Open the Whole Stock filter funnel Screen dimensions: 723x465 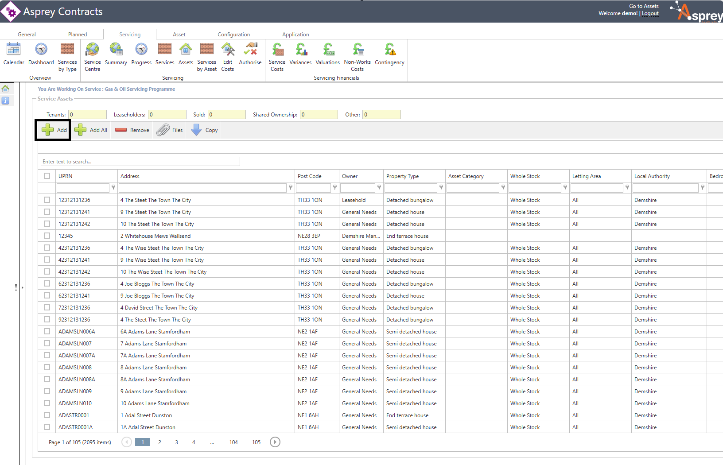(565, 188)
